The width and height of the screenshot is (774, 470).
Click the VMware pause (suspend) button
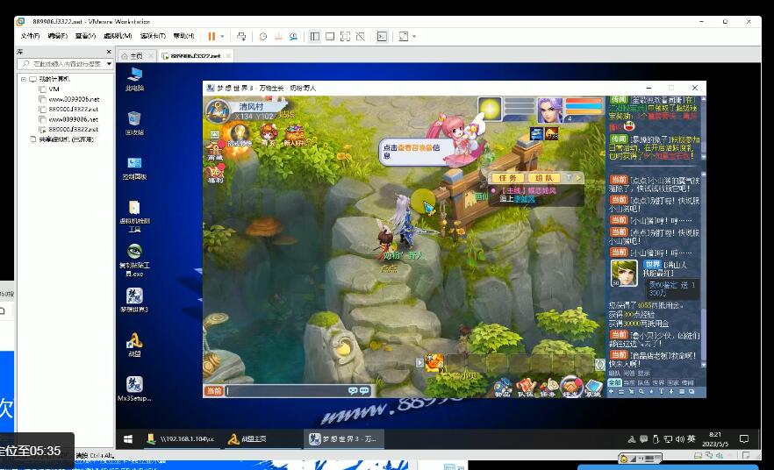211,37
